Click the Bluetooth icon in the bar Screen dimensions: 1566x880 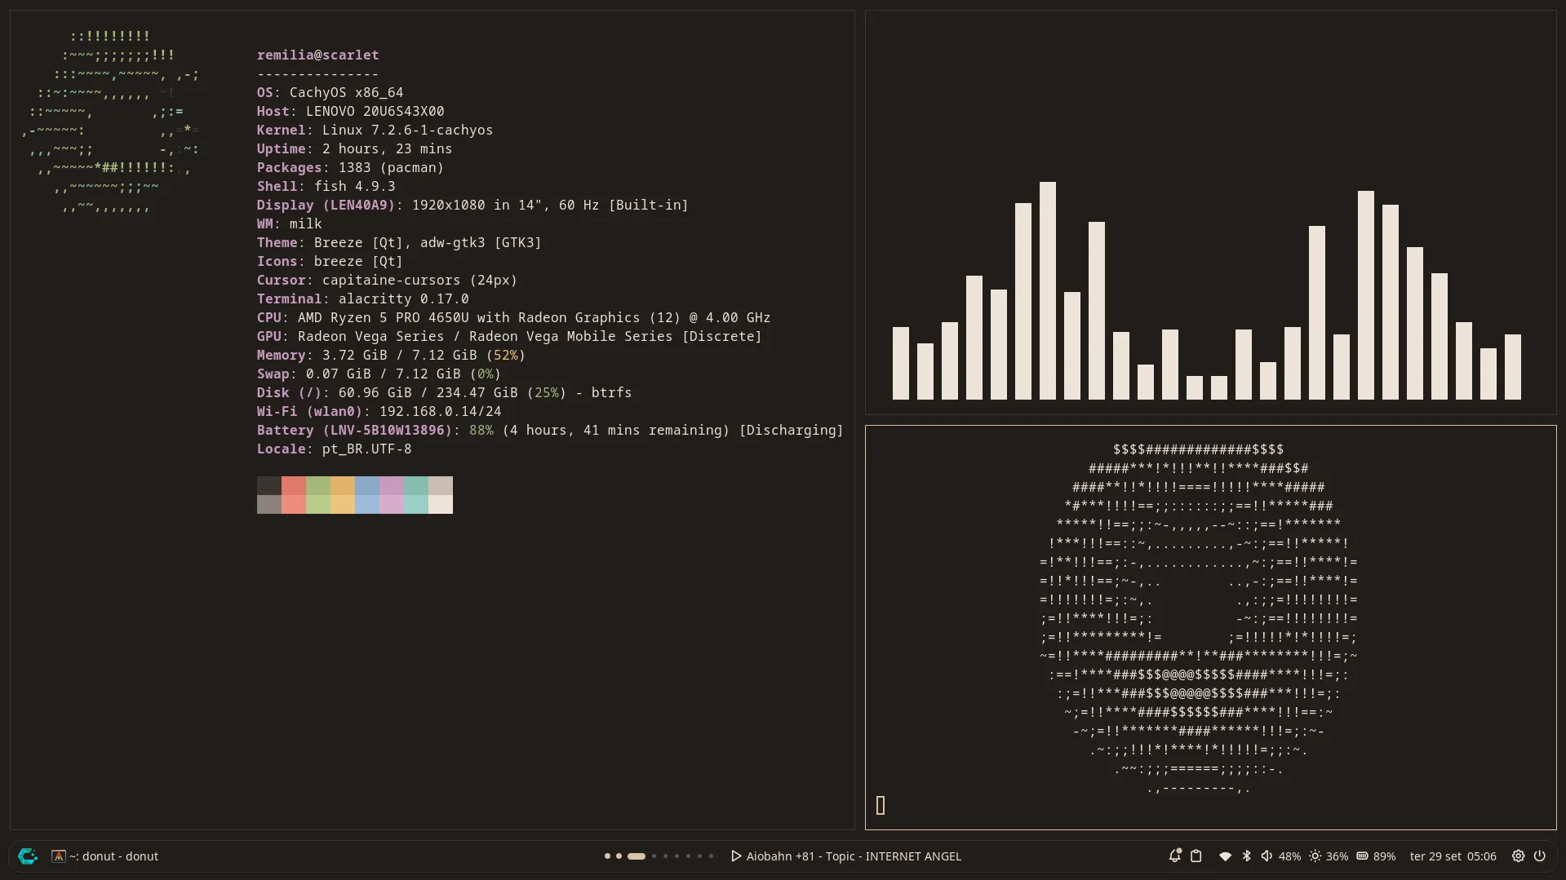coord(1246,856)
